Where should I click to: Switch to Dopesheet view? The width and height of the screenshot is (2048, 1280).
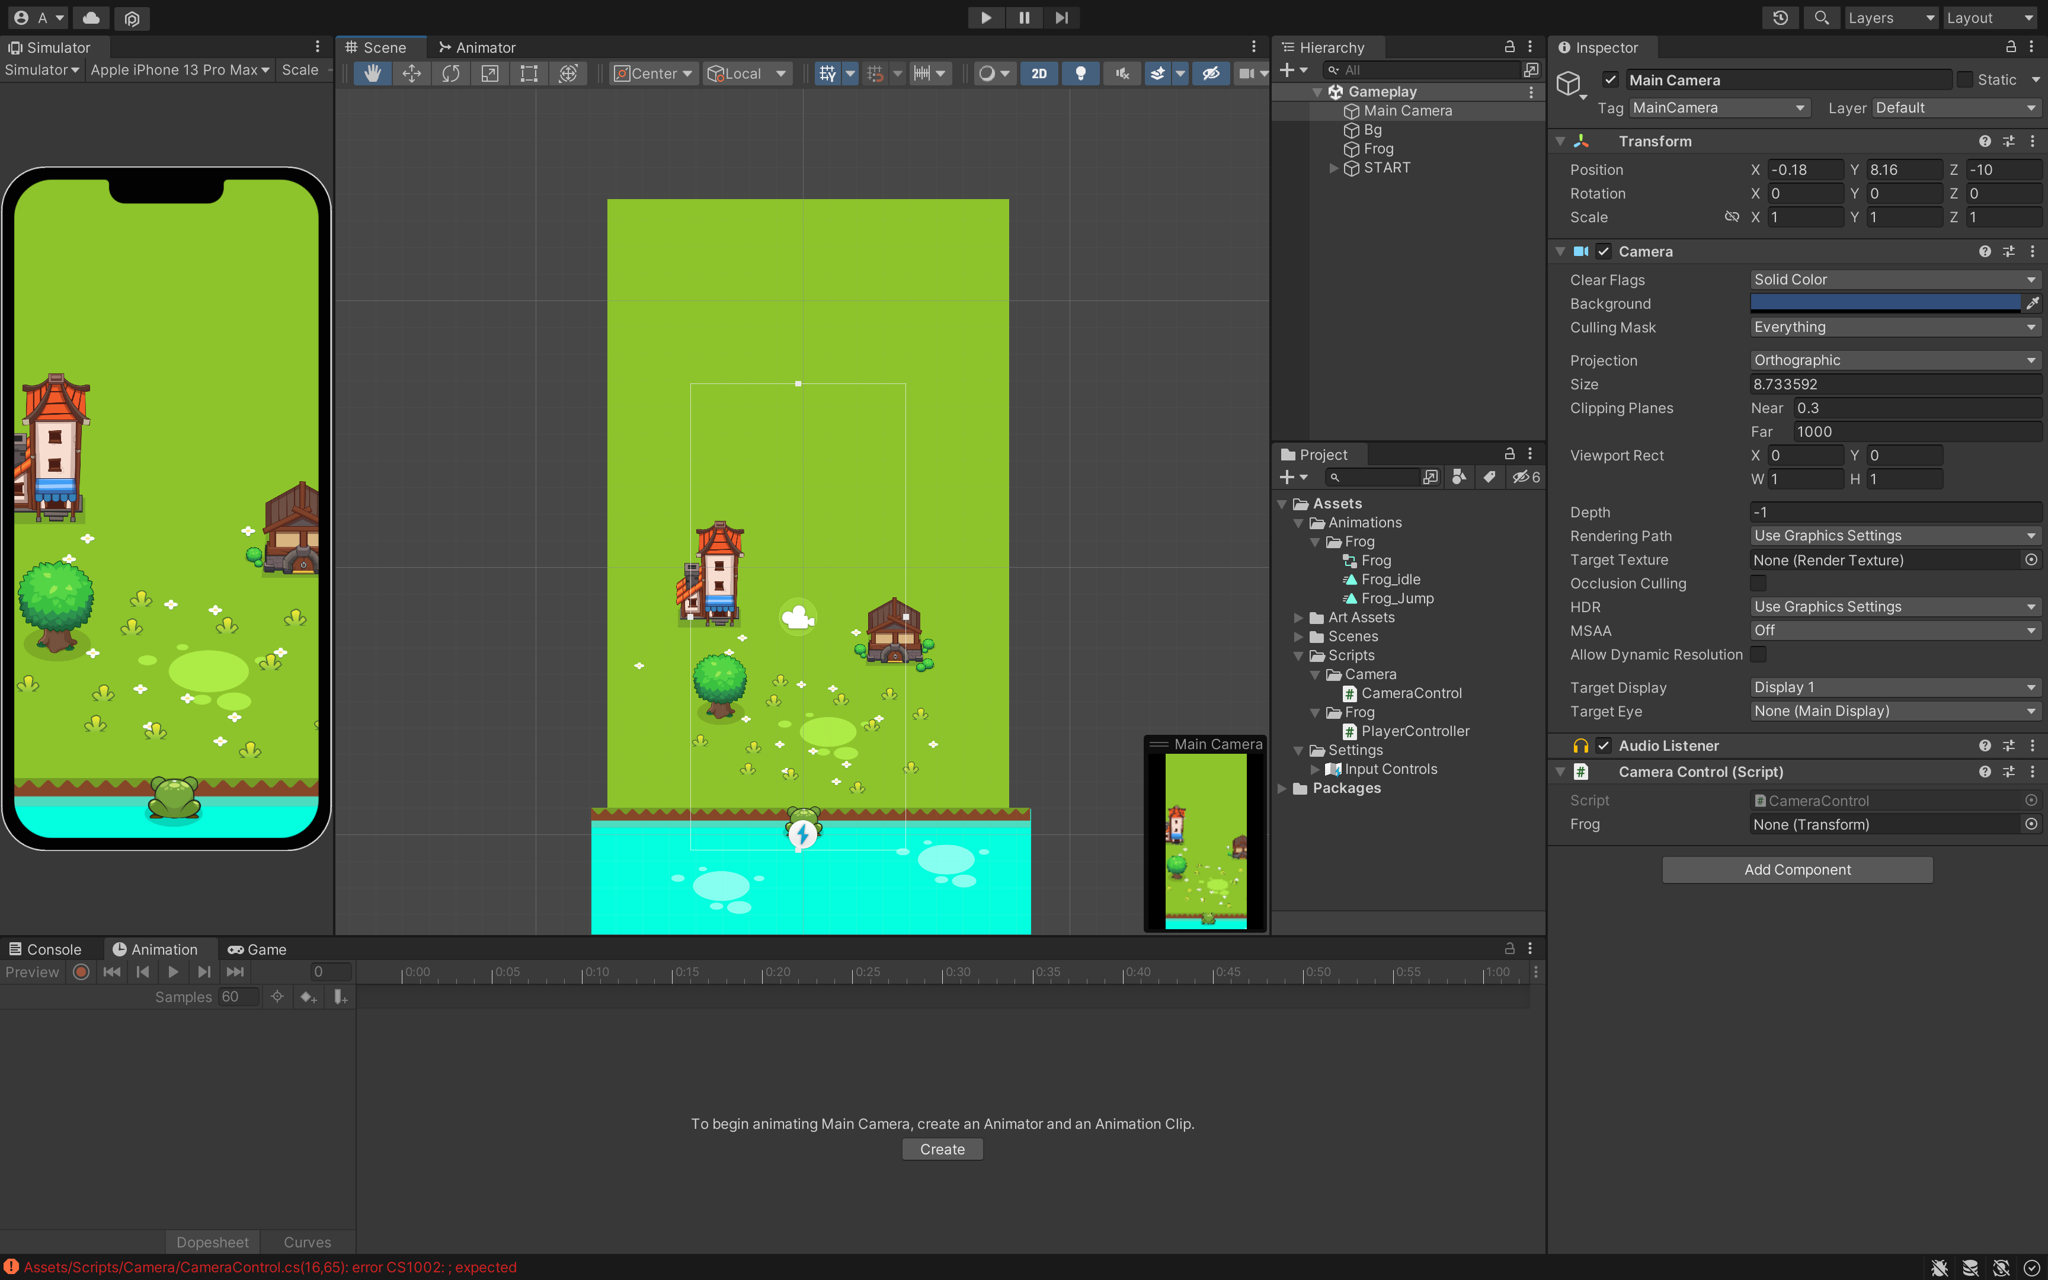click(212, 1242)
